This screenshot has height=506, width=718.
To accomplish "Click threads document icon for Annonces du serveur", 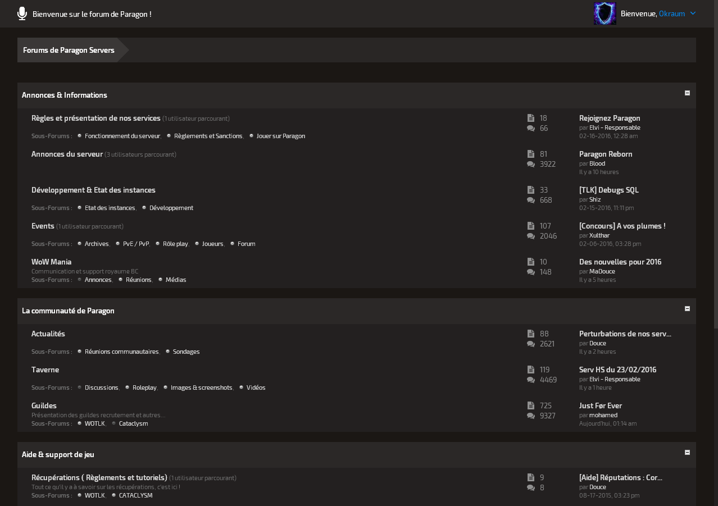I will (x=531, y=154).
